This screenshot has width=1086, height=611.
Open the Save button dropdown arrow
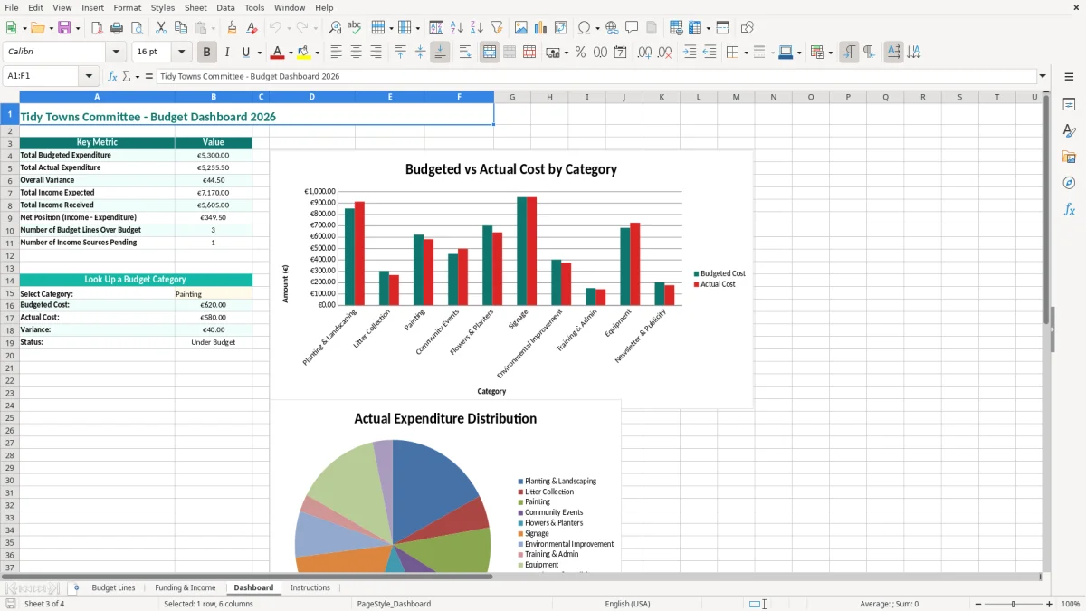77,28
